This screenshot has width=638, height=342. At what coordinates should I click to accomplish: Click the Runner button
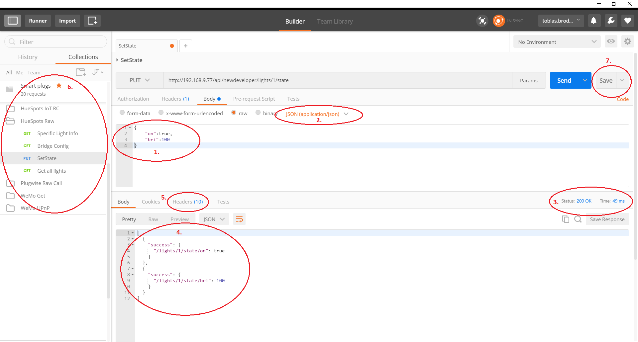tap(38, 21)
